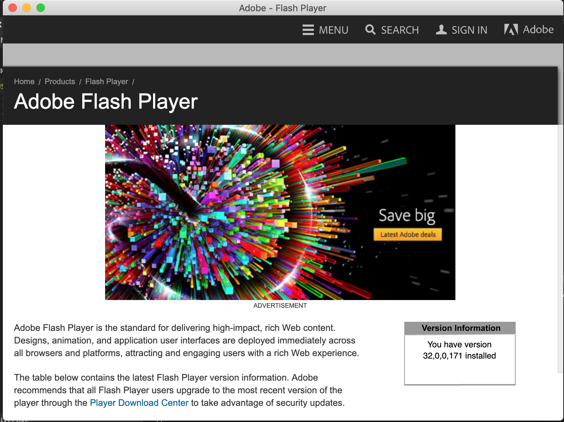Click the magnifying glass search icon
Viewport: 564px width, 422px height.
point(370,29)
